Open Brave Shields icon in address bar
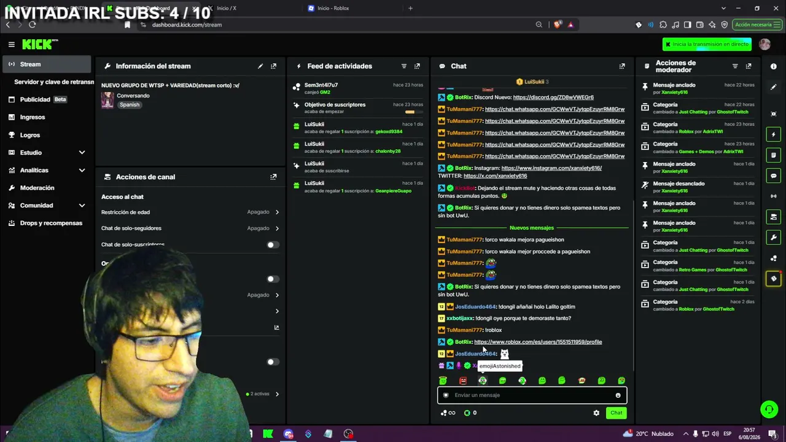Viewport: 786px width, 442px height. tap(558, 25)
